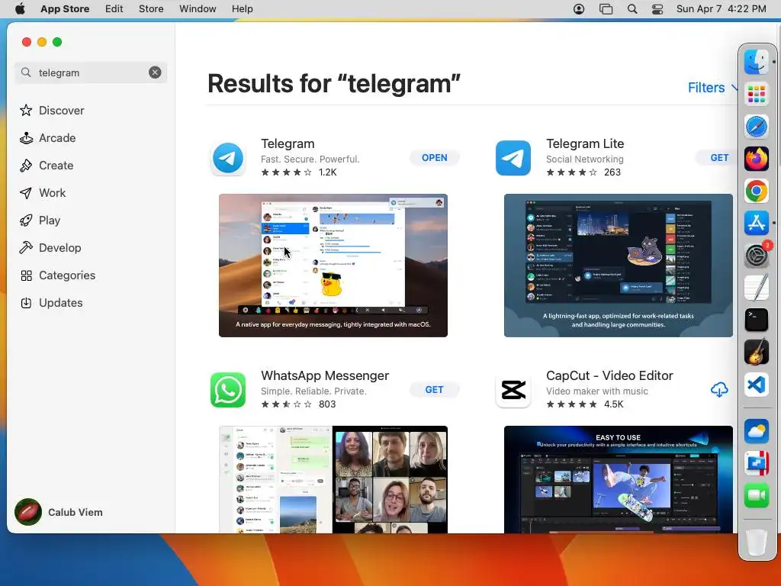The width and height of the screenshot is (781, 586).
Task: View the Telegram Lite screenshot preview
Action: point(618,266)
